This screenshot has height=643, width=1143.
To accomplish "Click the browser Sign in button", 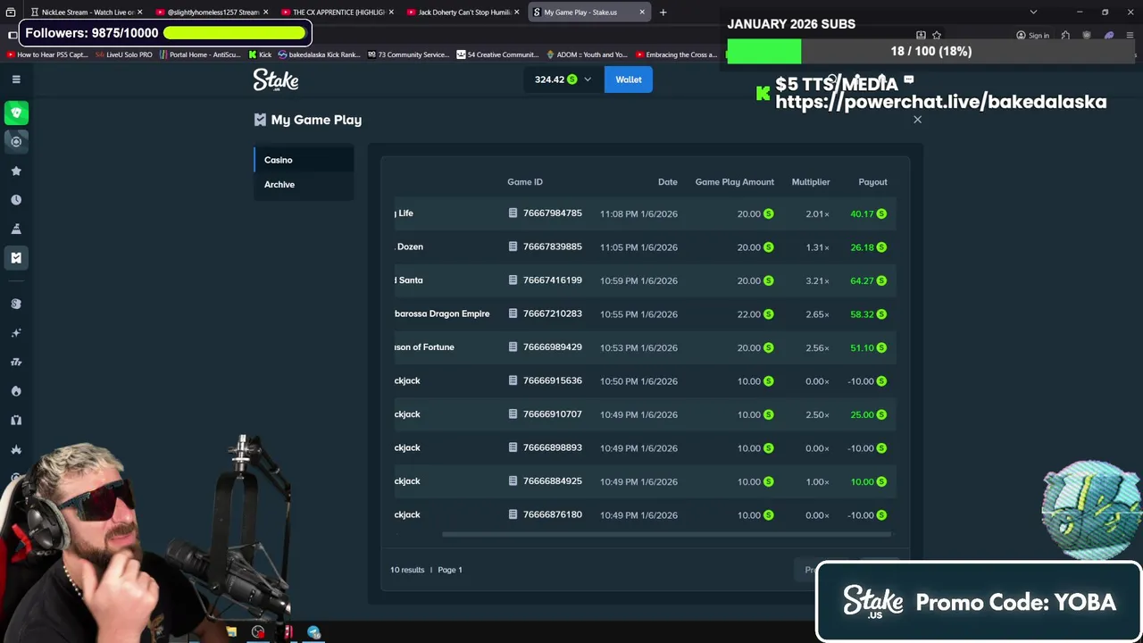I will (x=1032, y=36).
